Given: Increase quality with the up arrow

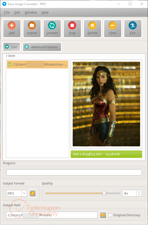Looking at the screenshot, I should pos(139,192).
